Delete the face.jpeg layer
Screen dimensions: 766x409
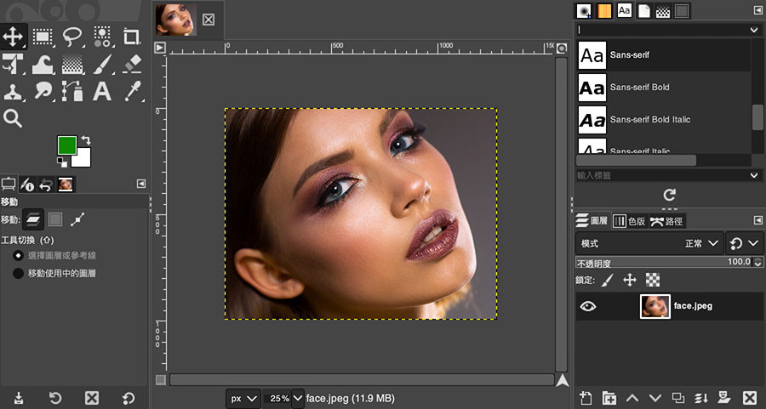pos(749,398)
